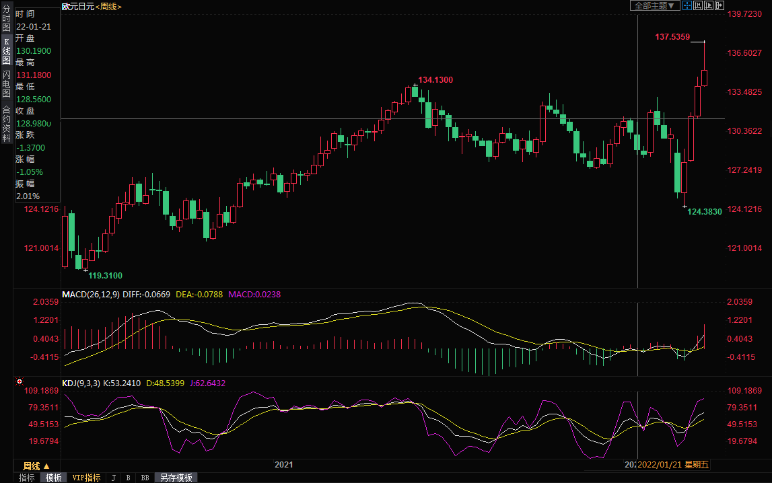Select the 模板 bottom tab

[x=54, y=478]
